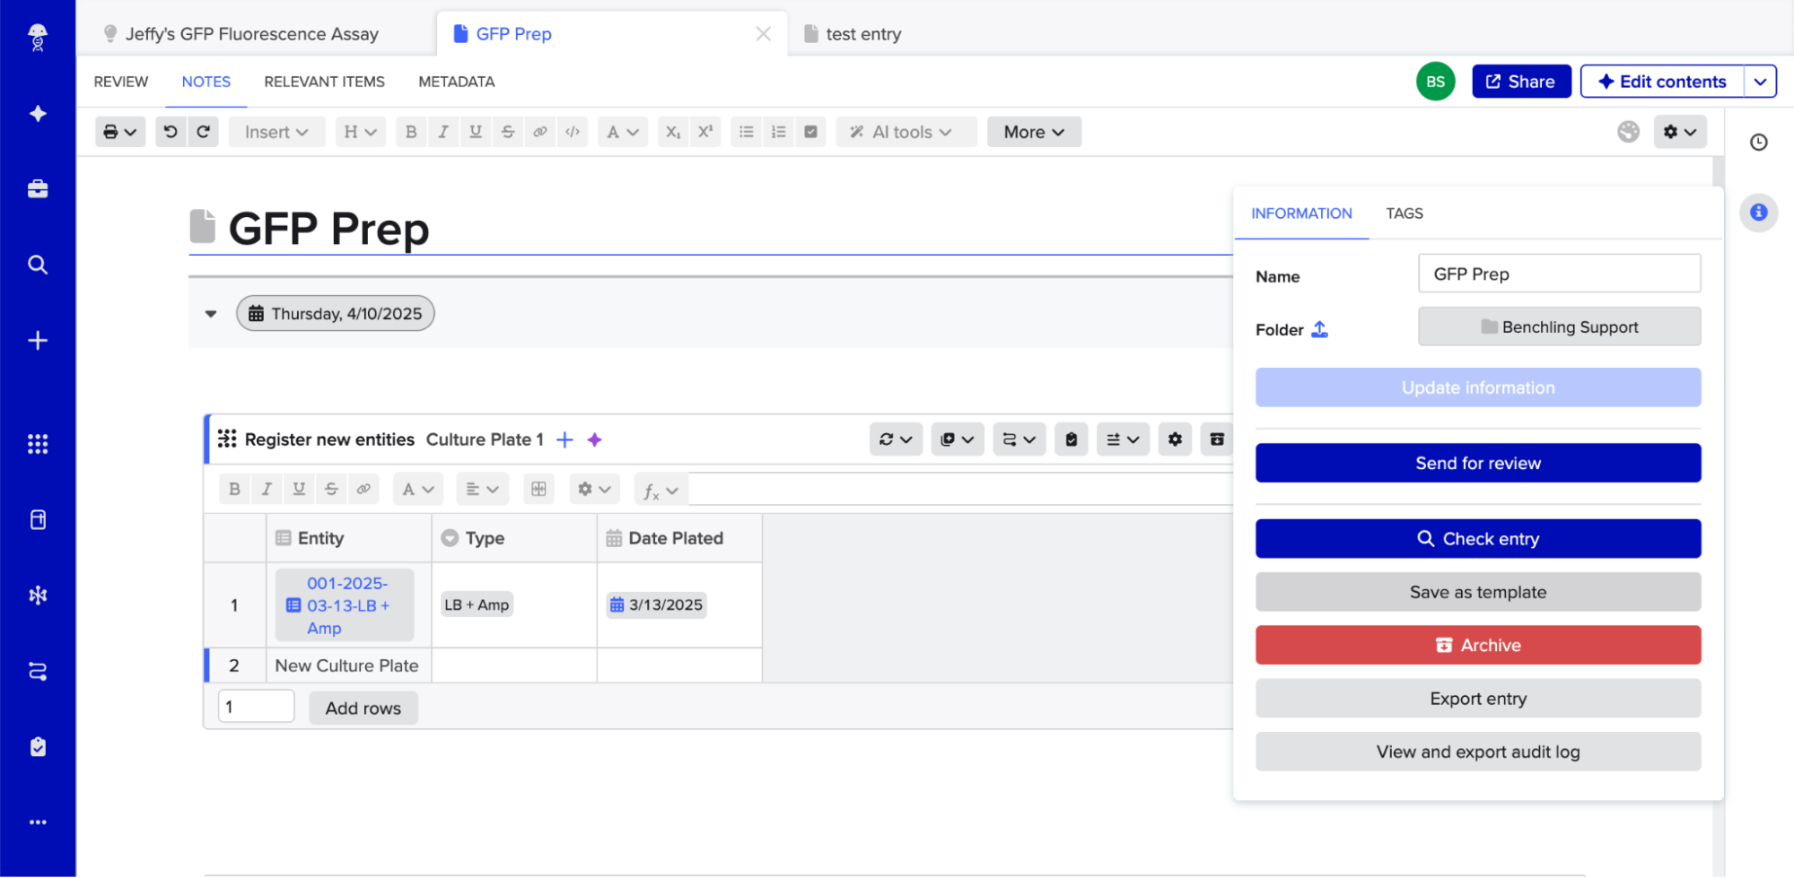Switch to the Jeffy's GFP Fluorescence Assay tab
The image size is (1794, 878).
pyautogui.click(x=252, y=34)
